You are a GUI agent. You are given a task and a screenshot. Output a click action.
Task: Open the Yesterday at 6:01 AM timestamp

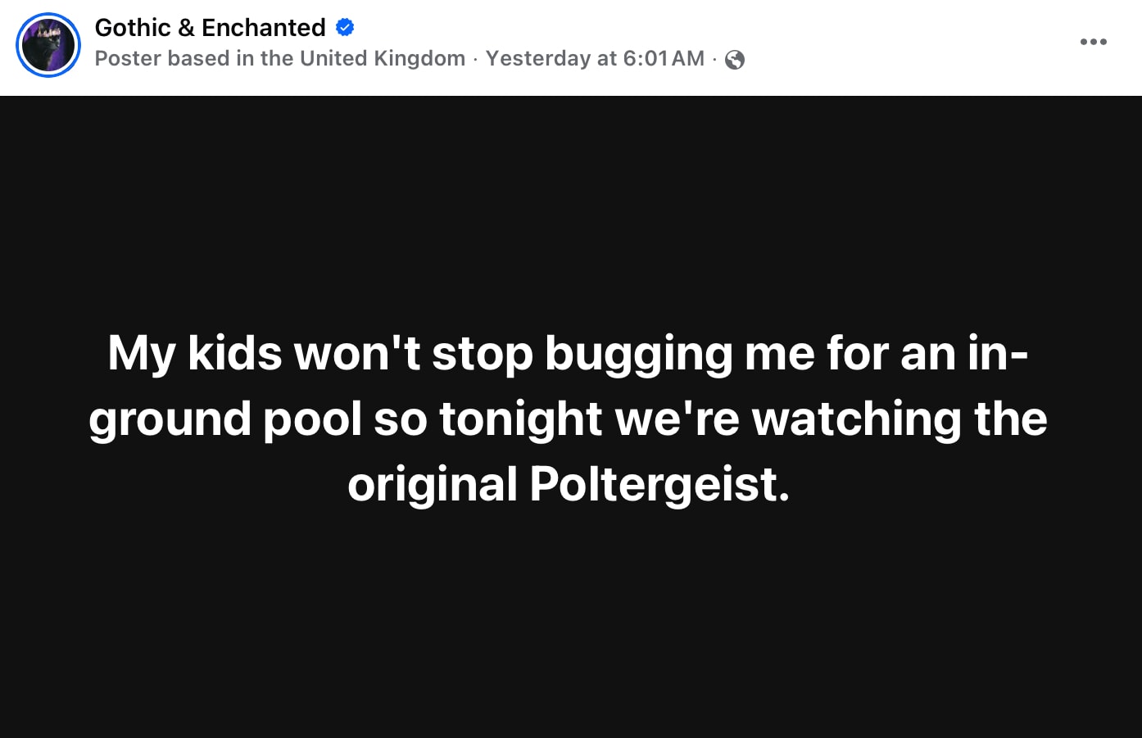[x=595, y=59]
